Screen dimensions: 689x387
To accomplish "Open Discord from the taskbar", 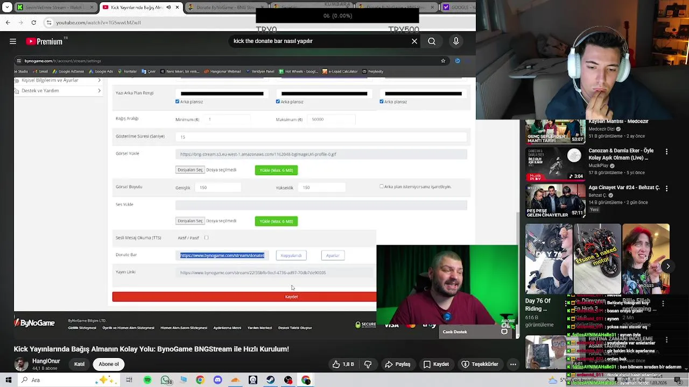I will (217, 380).
